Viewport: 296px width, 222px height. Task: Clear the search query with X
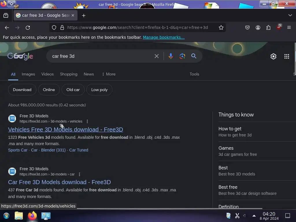156,56
